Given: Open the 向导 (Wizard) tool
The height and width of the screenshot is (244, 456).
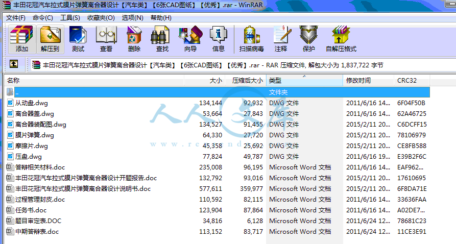Looking at the screenshot, I should (x=190, y=39).
